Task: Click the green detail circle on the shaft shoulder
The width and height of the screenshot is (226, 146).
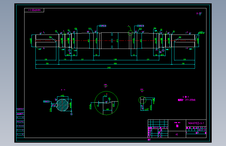Action: [130, 33]
